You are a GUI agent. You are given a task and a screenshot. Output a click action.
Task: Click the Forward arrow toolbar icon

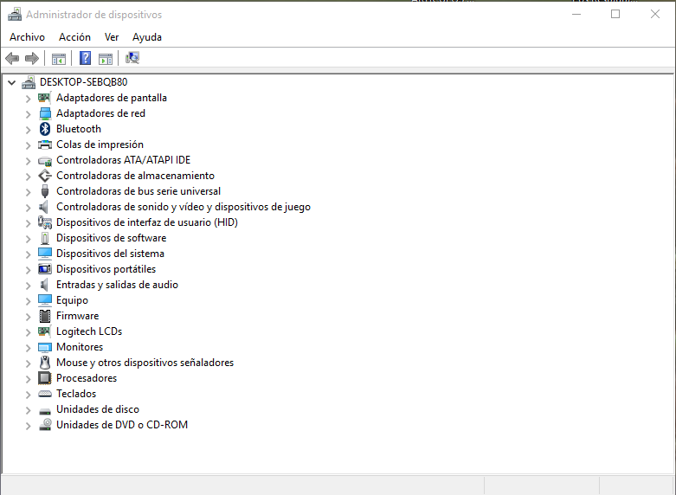pos(32,58)
